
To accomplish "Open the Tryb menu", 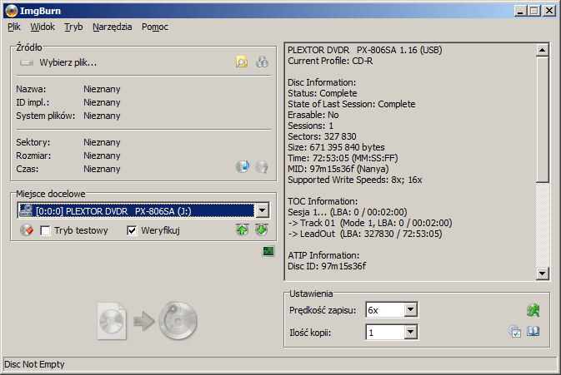I will [x=73, y=27].
